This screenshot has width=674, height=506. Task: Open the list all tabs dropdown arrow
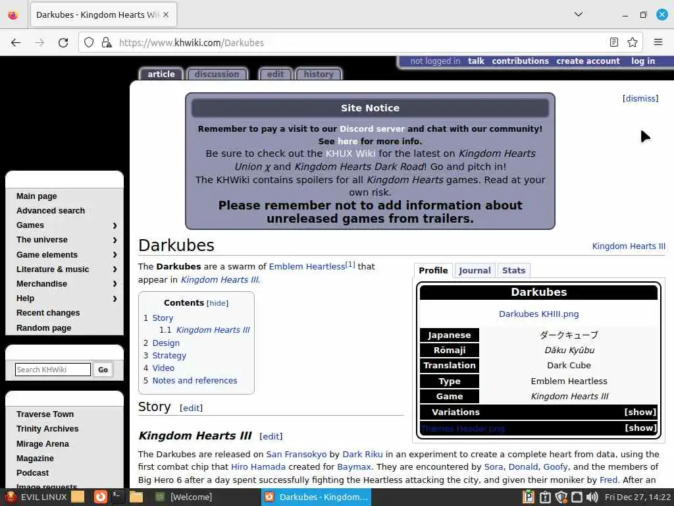(x=579, y=14)
